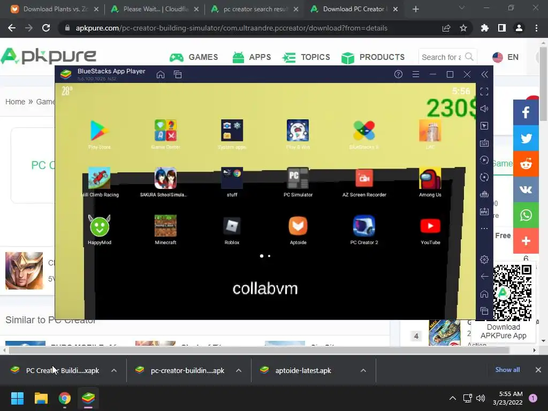The height and width of the screenshot is (411, 548).
Task: Open GAMES menu on APKPure
Action: point(194,57)
